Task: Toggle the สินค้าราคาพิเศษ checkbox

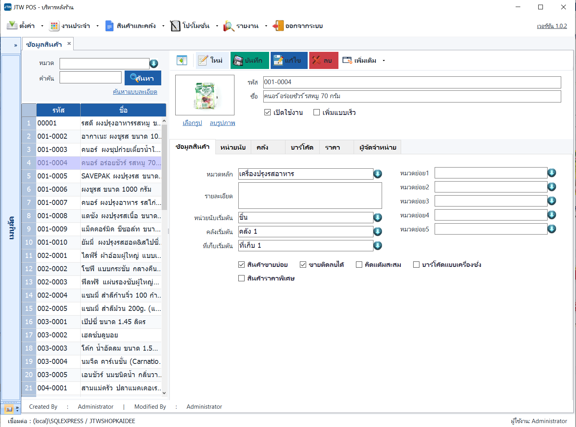Action: tap(241, 278)
